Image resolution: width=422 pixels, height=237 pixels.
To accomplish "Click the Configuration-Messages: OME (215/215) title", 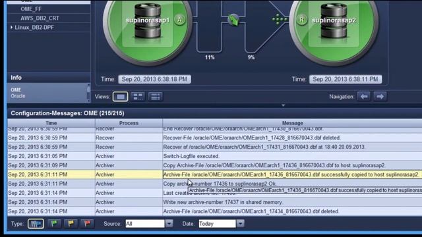I will click(x=67, y=113).
